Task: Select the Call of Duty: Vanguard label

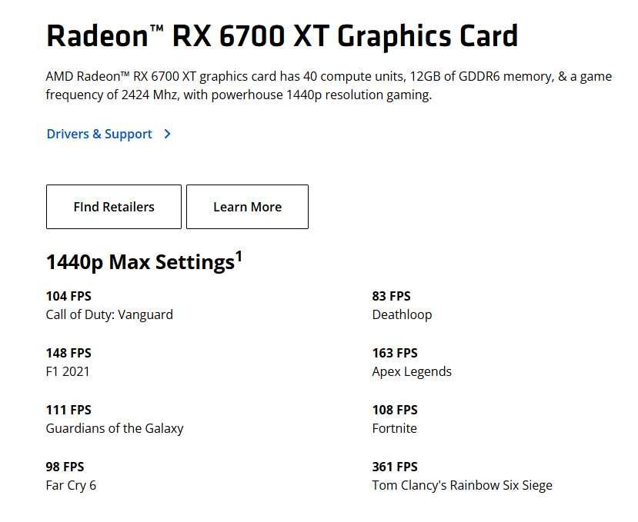Action: 109,314
